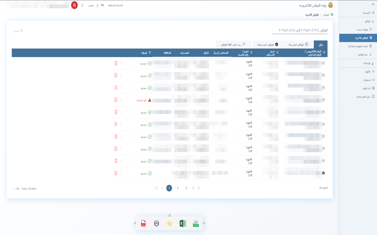
Task: Open the red user profile avatar
Action: pyautogui.click(x=75, y=5)
